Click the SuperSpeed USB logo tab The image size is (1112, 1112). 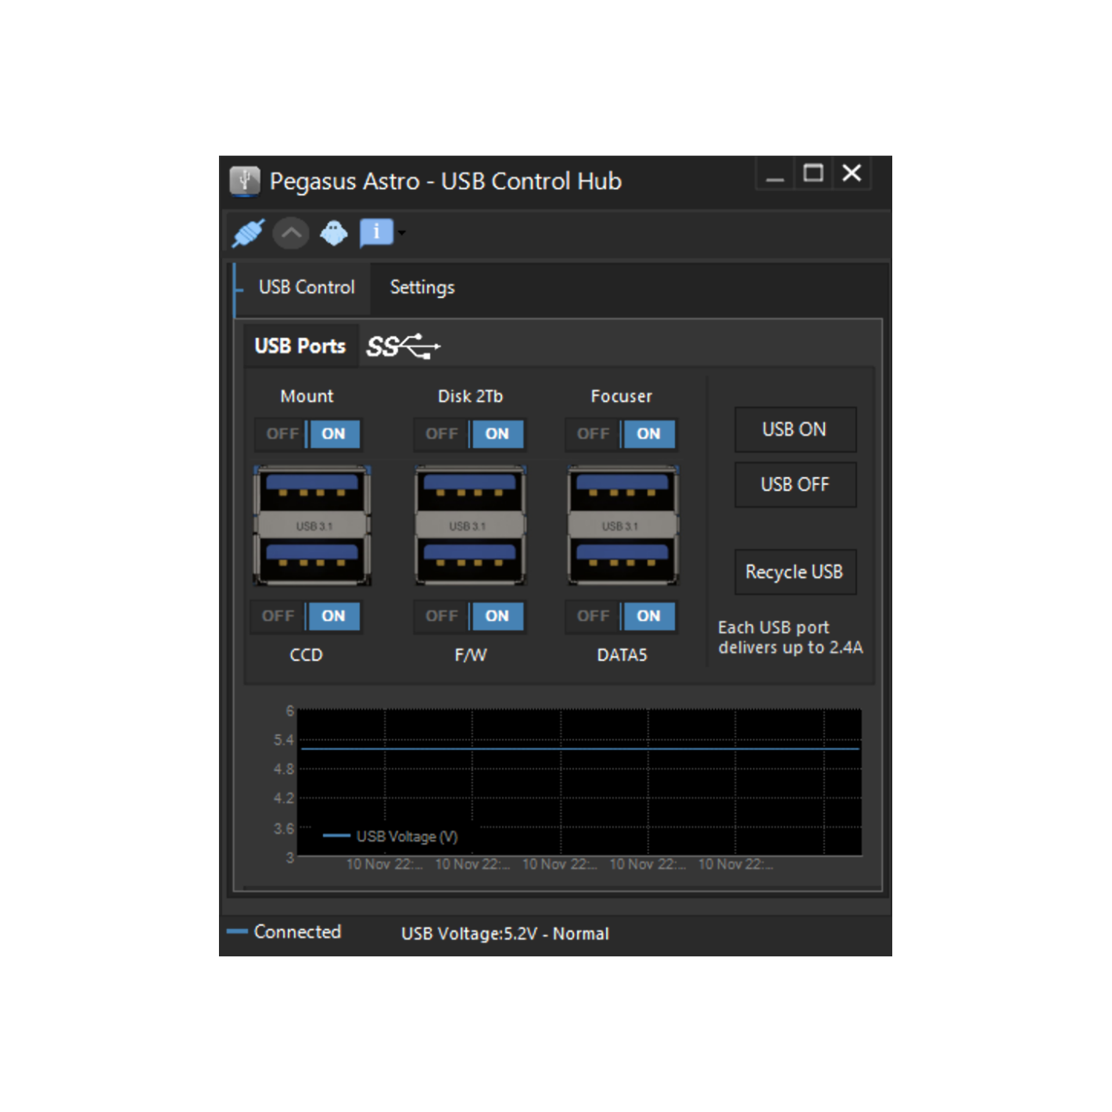tap(404, 346)
